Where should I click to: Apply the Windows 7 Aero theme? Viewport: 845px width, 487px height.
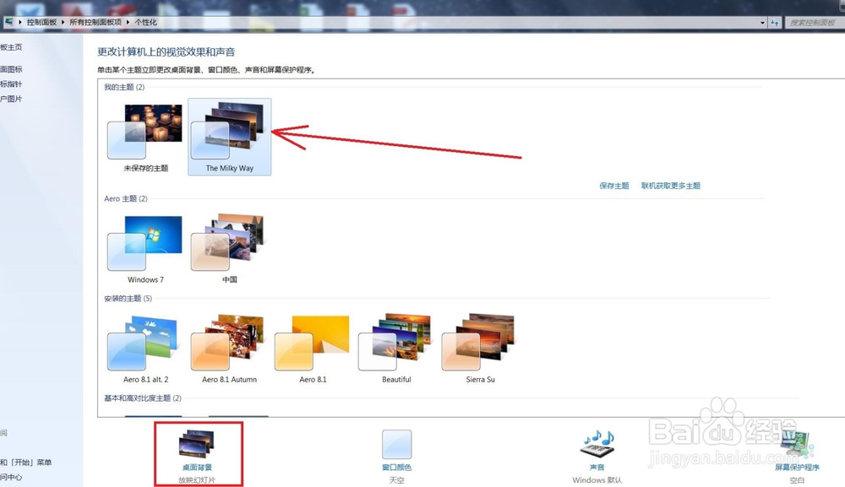coord(145,249)
